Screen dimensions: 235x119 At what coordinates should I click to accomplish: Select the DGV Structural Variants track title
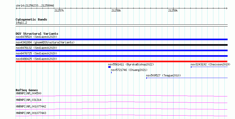pyautogui.click(x=37, y=34)
